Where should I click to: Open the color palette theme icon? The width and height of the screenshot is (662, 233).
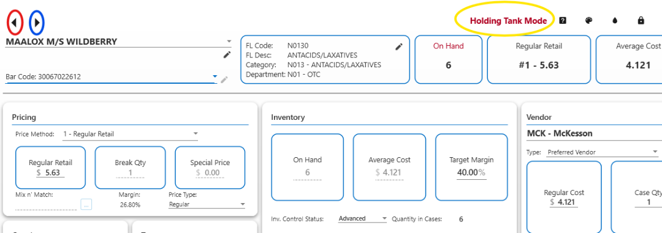(x=588, y=20)
